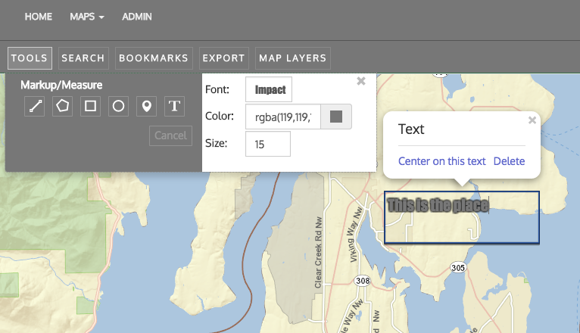The height and width of the screenshot is (333, 580).
Task: Open the Impact font selector
Action: pos(269,89)
